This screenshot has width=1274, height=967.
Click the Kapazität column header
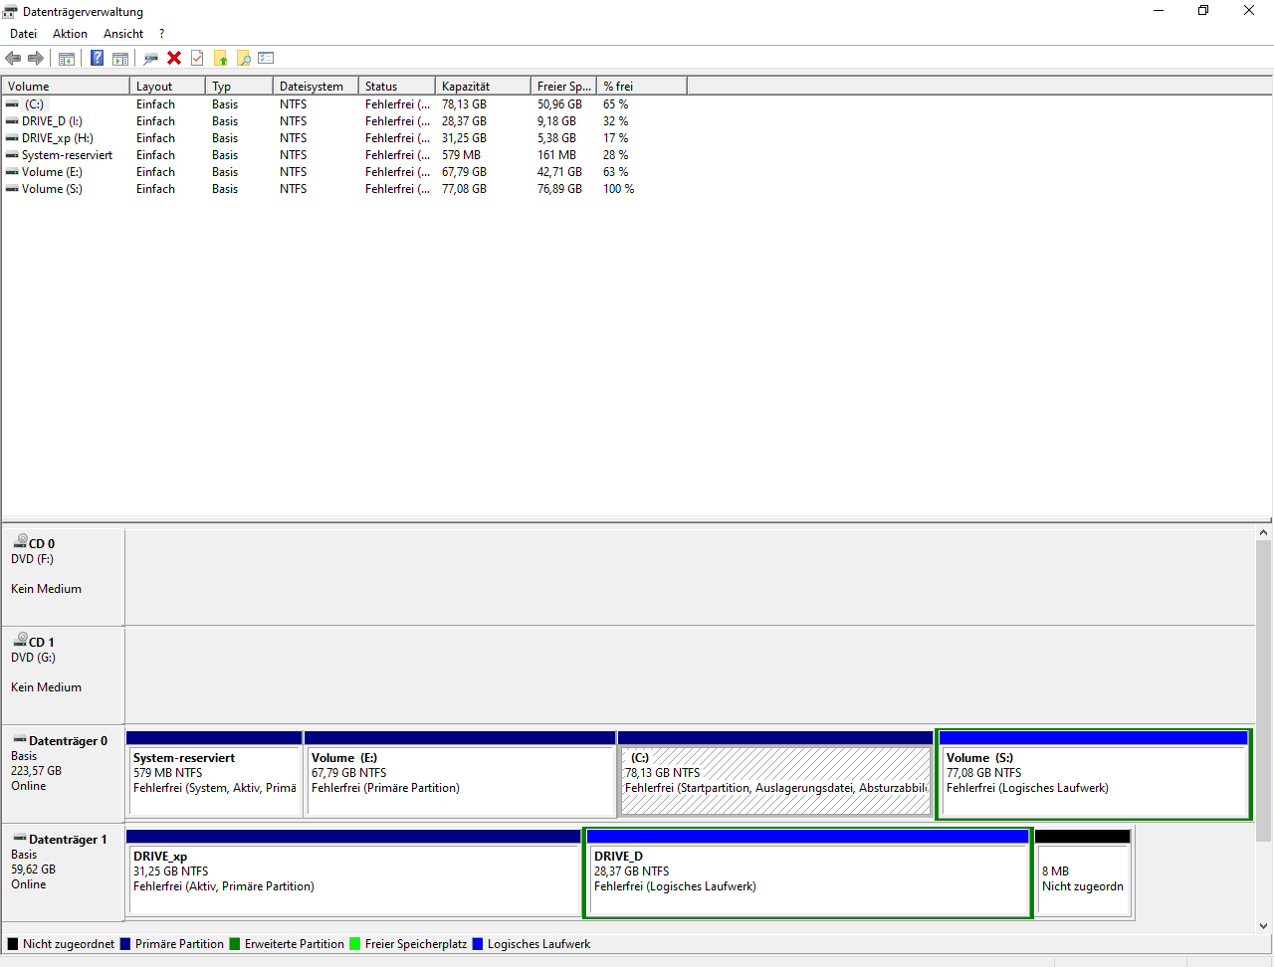point(478,86)
